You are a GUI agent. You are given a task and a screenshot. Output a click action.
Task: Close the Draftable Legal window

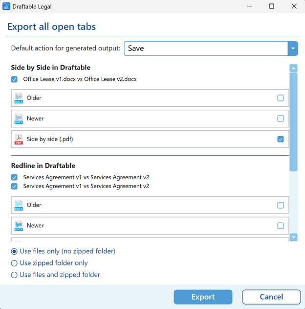pos(294,6)
